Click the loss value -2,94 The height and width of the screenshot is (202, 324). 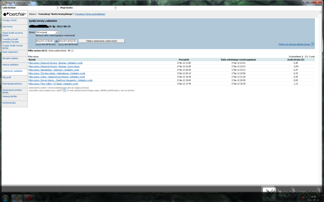click(x=296, y=67)
